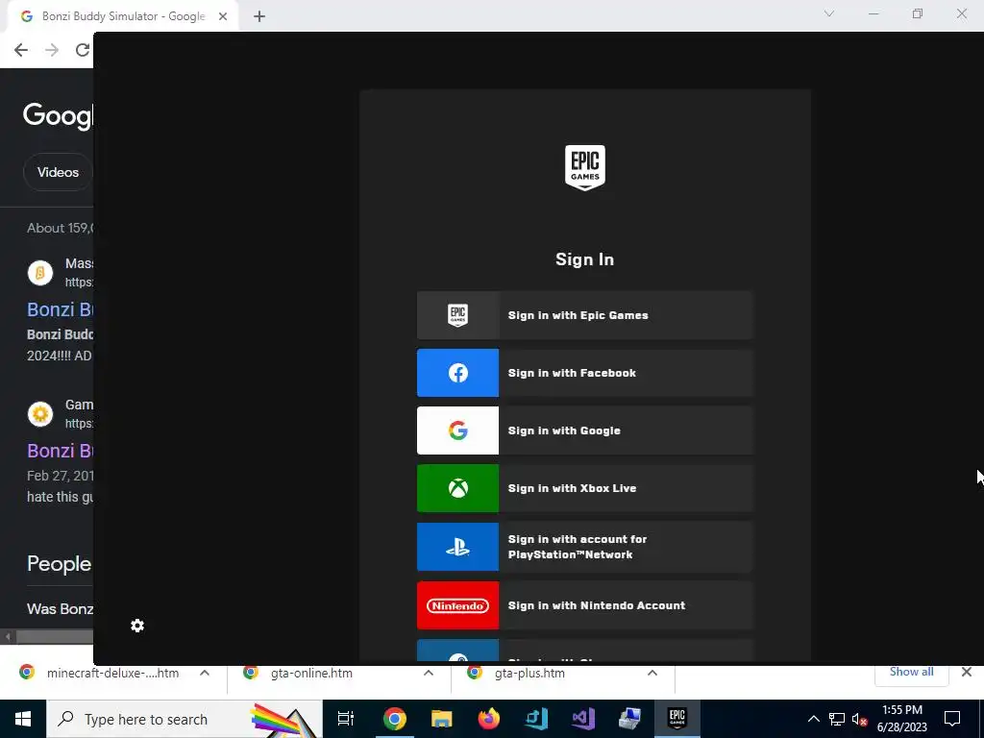984x738 pixels.
Task: Open Visual Studio from the taskbar
Action: click(583, 719)
